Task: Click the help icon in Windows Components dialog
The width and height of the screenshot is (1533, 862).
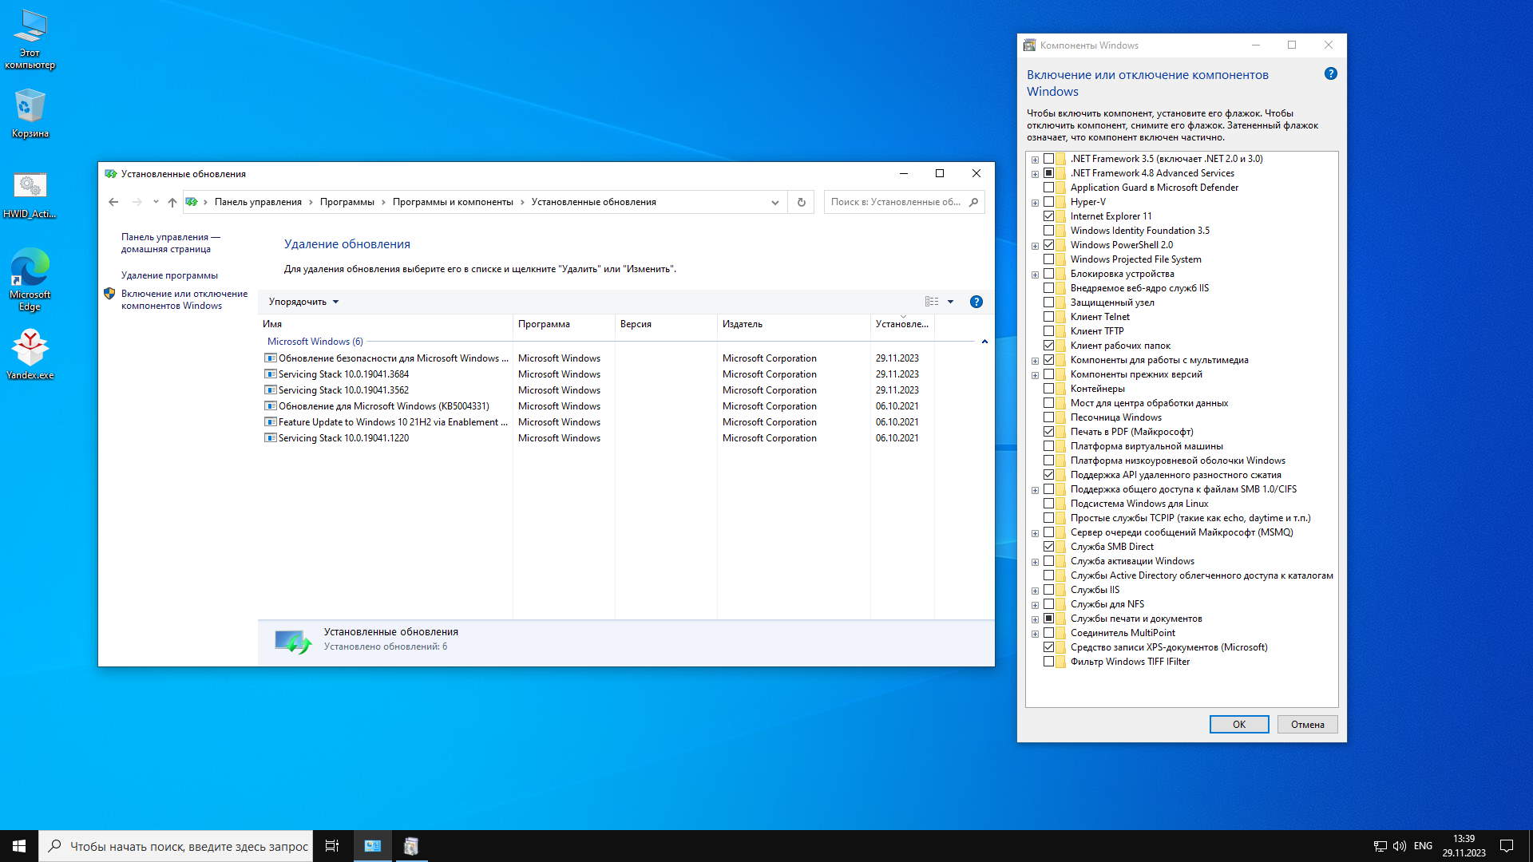Action: tap(1330, 73)
